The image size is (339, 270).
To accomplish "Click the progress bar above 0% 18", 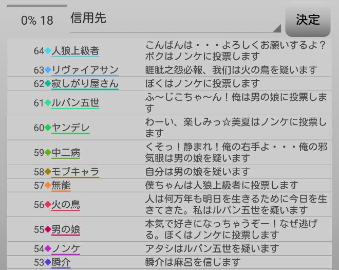I will [37, 6].
